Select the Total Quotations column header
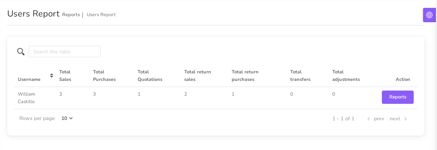Image resolution: width=437 pixels, height=150 pixels. pyautogui.click(x=150, y=76)
